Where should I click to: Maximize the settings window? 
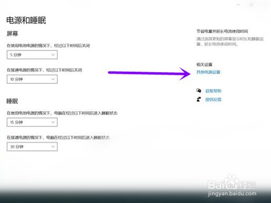pyautogui.click(x=251, y=5)
